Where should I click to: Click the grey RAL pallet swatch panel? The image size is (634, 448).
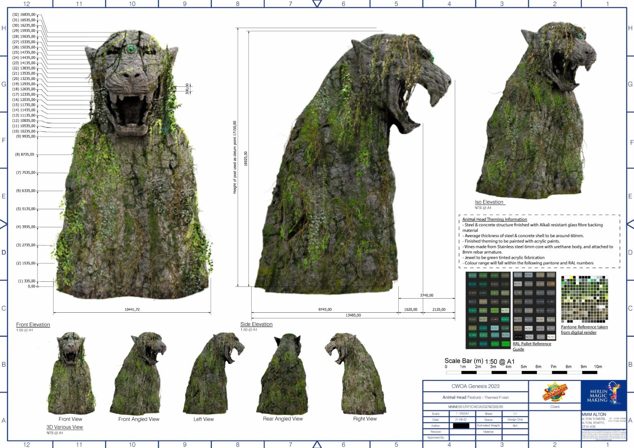click(534, 306)
